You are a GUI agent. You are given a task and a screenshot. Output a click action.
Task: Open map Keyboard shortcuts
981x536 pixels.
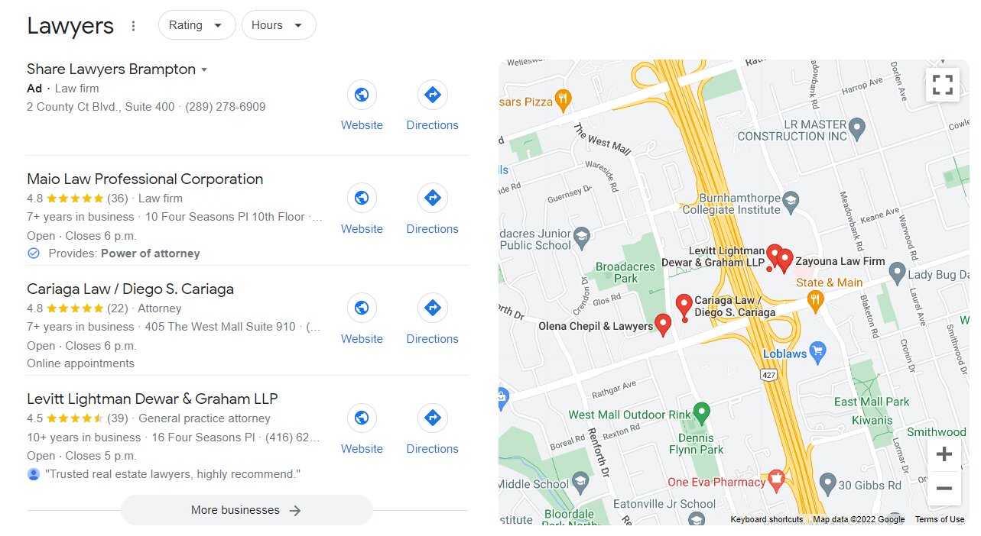point(766,519)
